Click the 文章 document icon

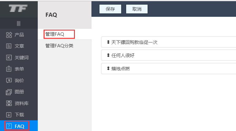(x=9, y=46)
